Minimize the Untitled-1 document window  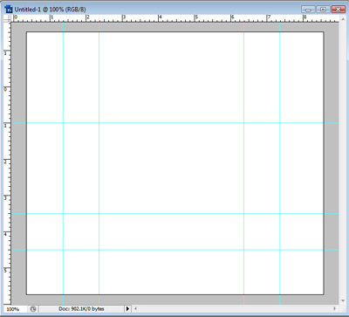pos(308,10)
